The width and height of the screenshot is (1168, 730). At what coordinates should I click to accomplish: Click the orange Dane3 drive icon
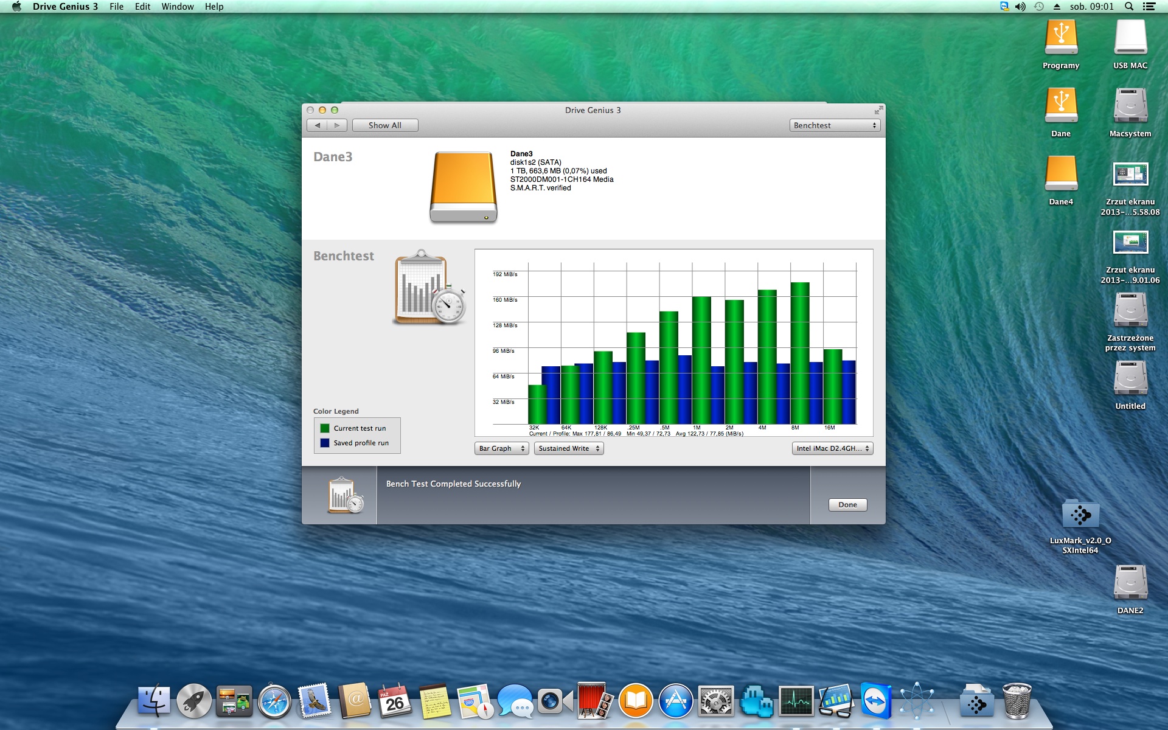pyautogui.click(x=464, y=187)
